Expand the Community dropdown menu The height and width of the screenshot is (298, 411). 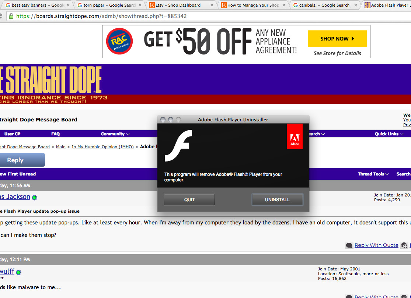115,134
